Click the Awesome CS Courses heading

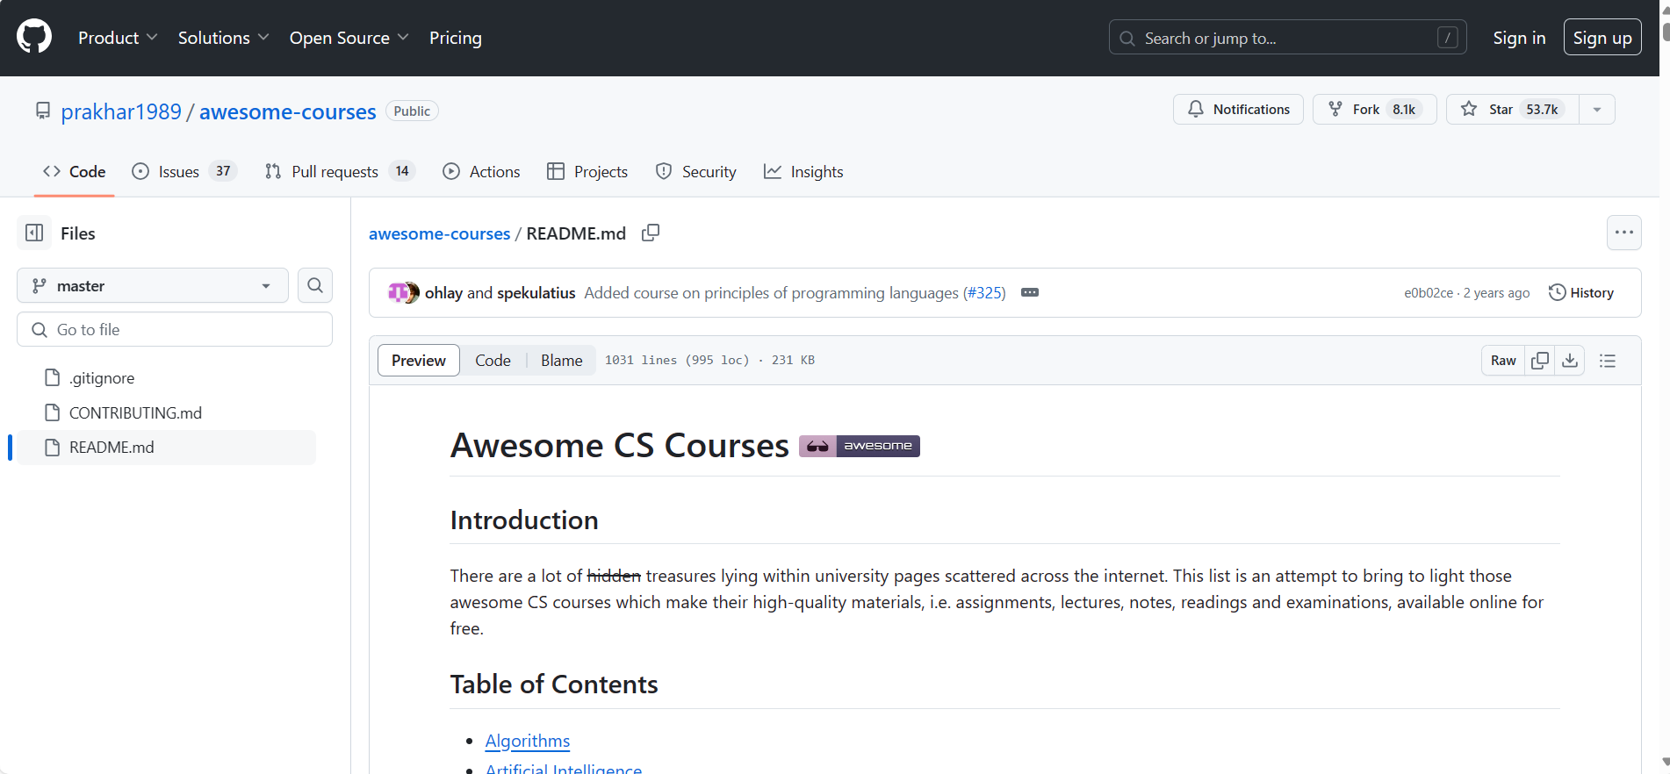(620, 446)
